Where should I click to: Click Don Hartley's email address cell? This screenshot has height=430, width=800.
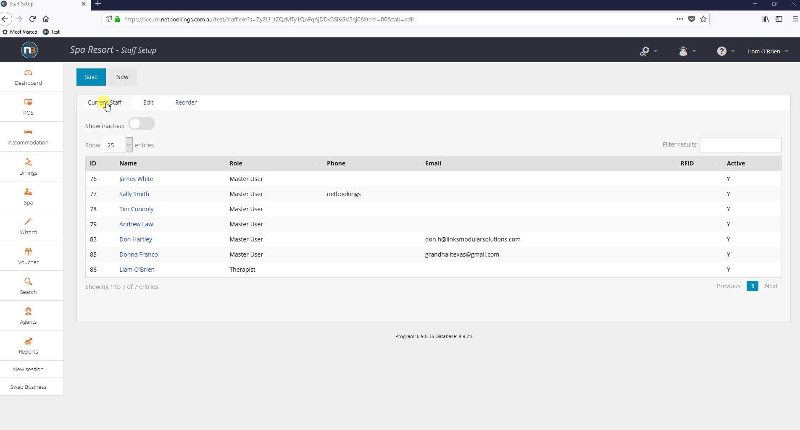point(473,239)
